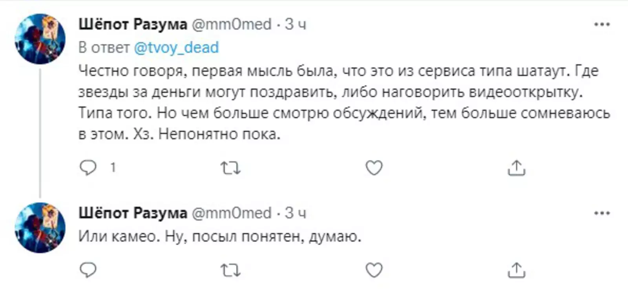
Task: Reply to the first tweet about шатаут
Action: (x=88, y=168)
